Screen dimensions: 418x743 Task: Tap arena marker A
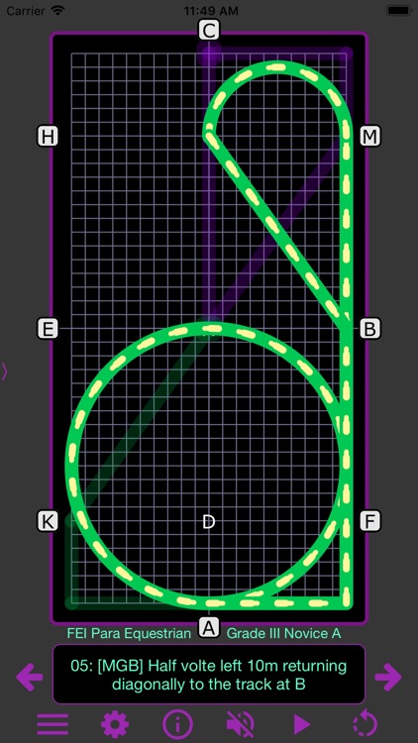click(x=209, y=628)
